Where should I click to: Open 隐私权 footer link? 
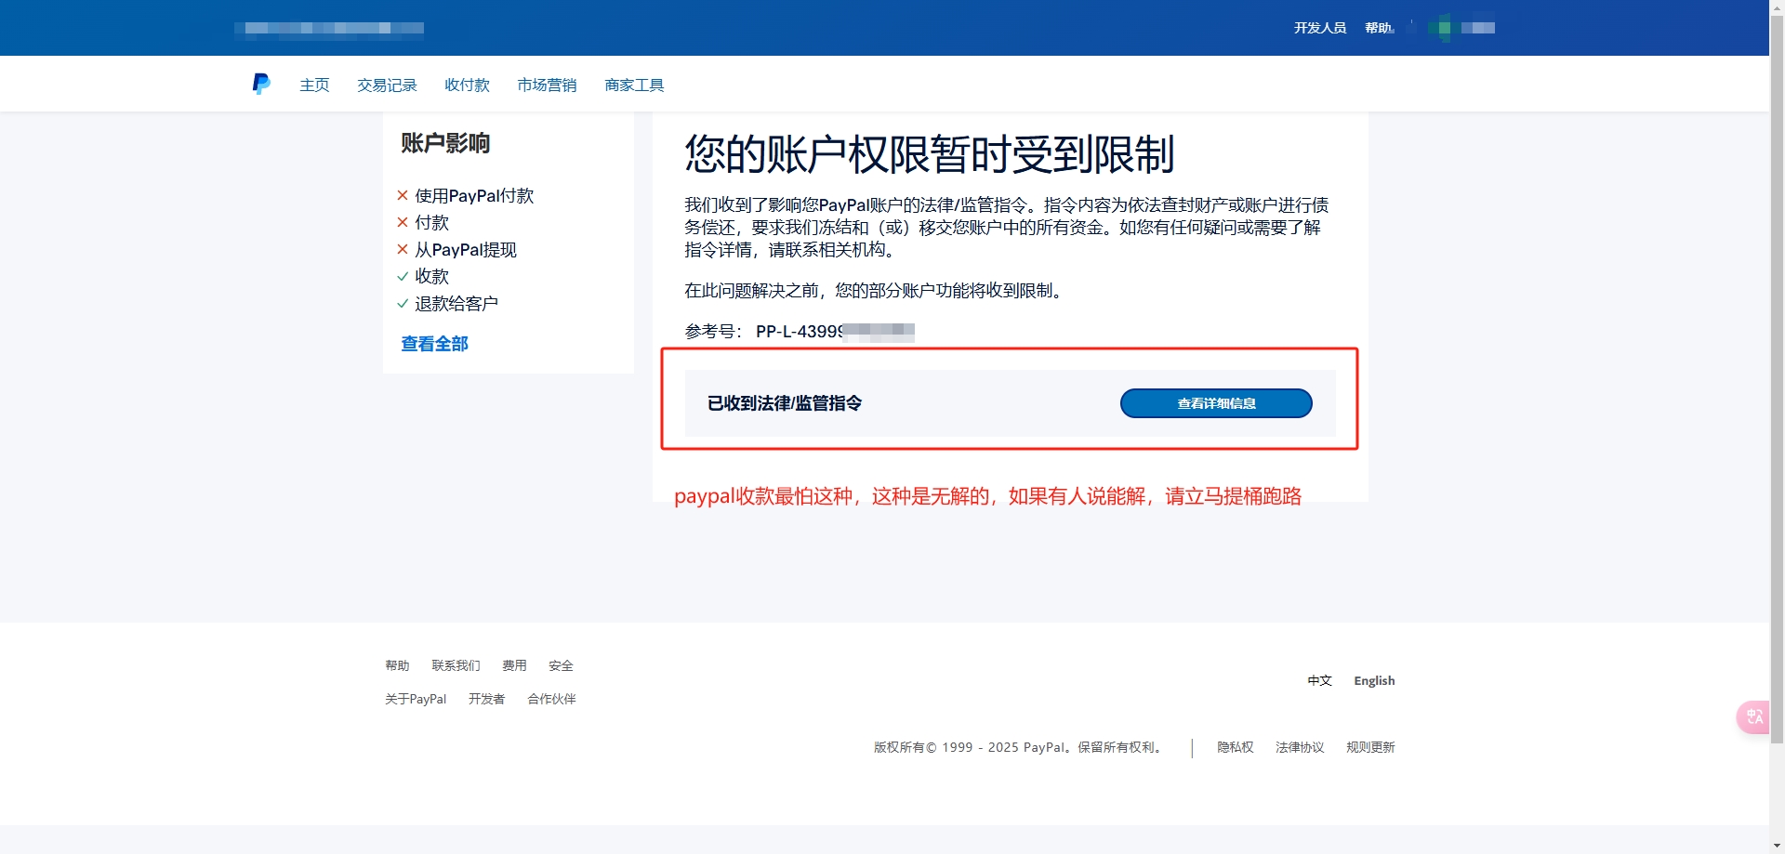[1236, 747]
